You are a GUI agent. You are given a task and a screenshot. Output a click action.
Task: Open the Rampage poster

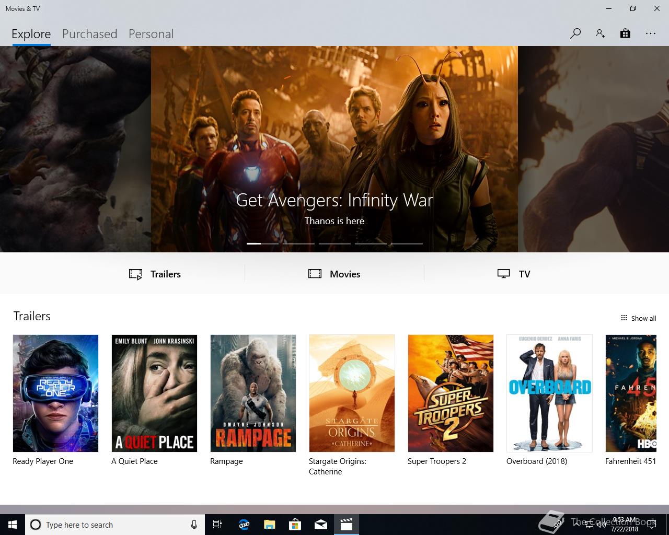point(253,393)
